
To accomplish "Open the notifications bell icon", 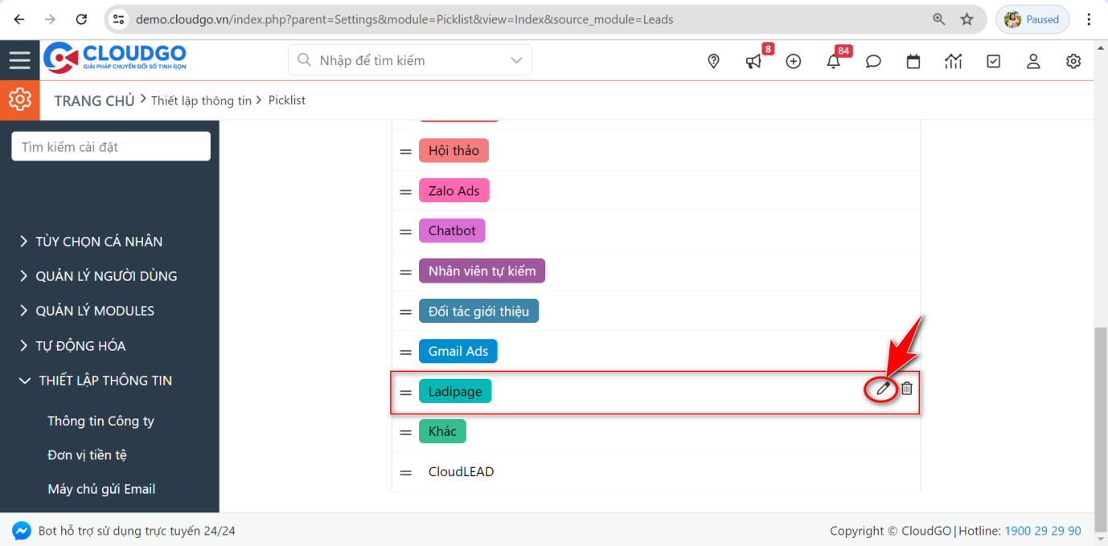I will click(834, 62).
